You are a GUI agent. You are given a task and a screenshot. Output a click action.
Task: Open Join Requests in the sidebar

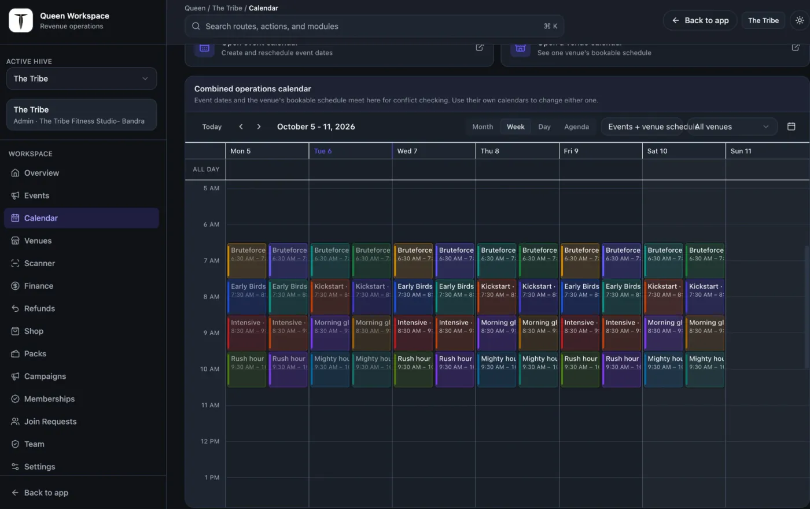click(82, 422)
